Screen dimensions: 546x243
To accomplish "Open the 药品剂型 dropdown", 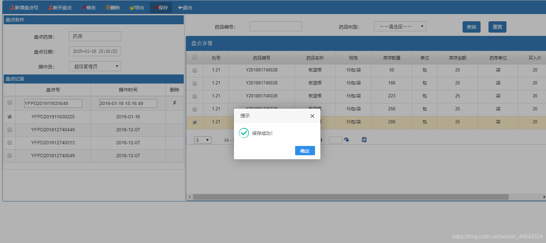I will [400, 27].
